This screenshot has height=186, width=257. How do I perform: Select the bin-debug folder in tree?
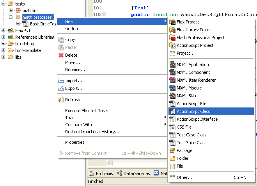24,44
